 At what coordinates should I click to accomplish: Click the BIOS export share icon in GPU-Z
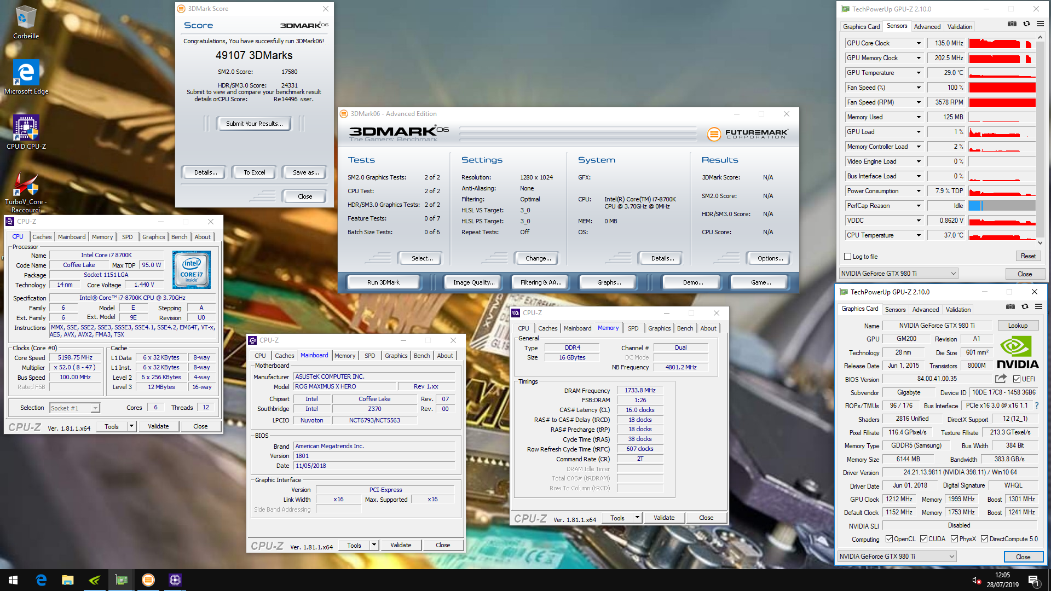coord(1001,379)
